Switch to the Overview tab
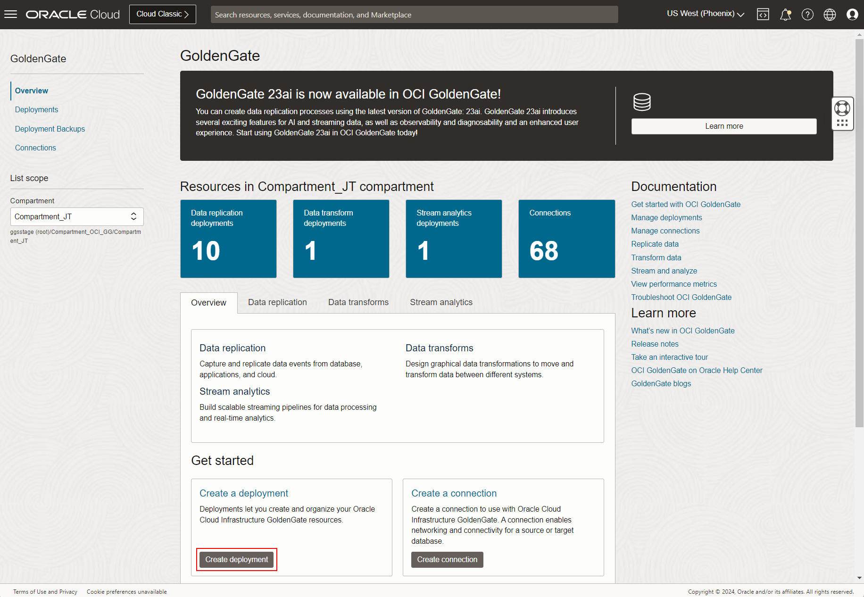 (208, 303)
